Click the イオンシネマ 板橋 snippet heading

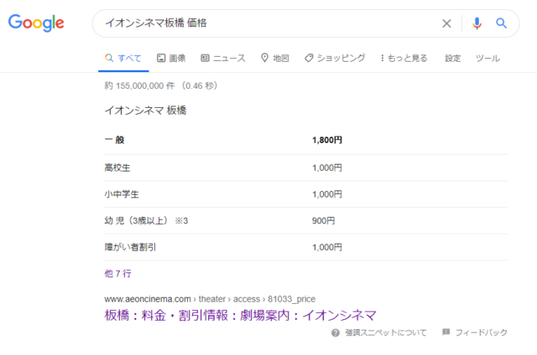click(145, 111)
